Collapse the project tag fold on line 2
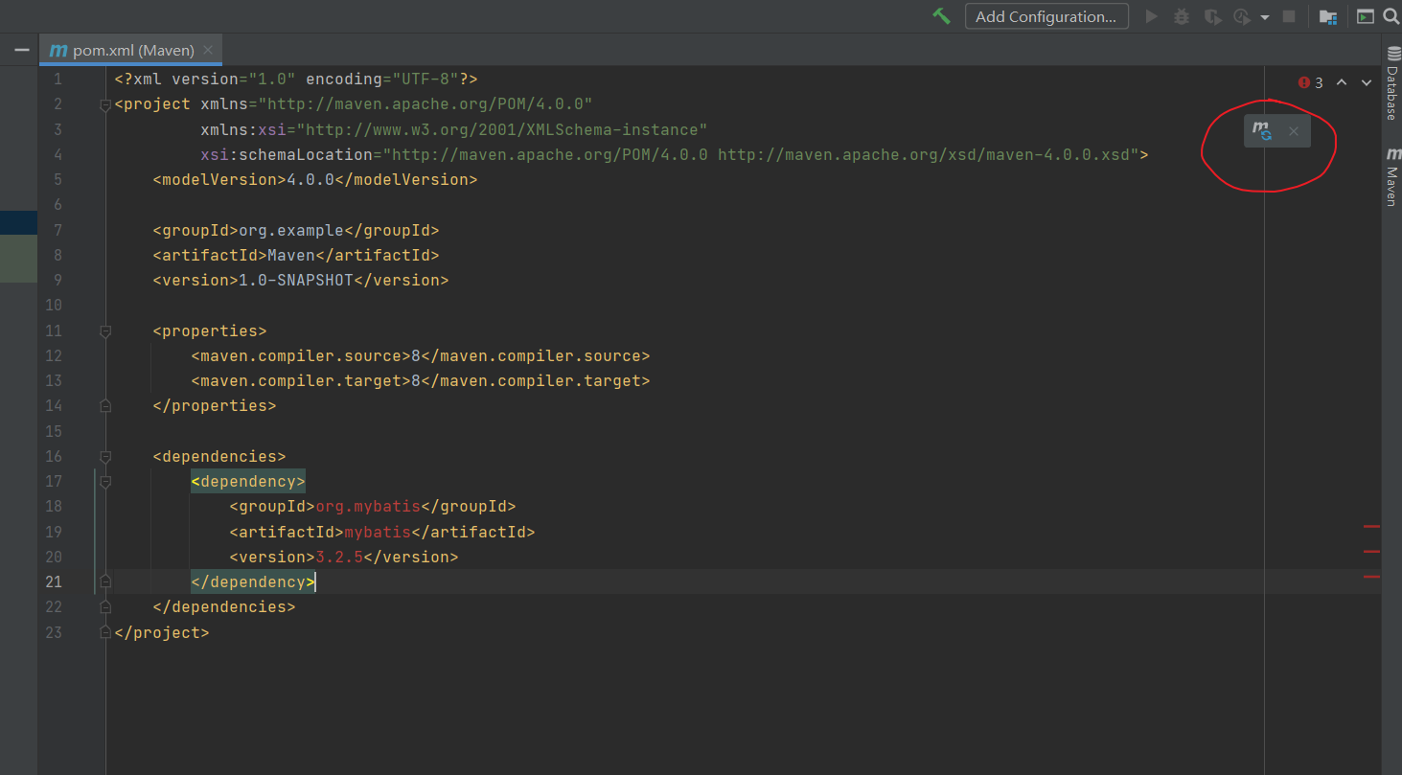 coord(105,104)
